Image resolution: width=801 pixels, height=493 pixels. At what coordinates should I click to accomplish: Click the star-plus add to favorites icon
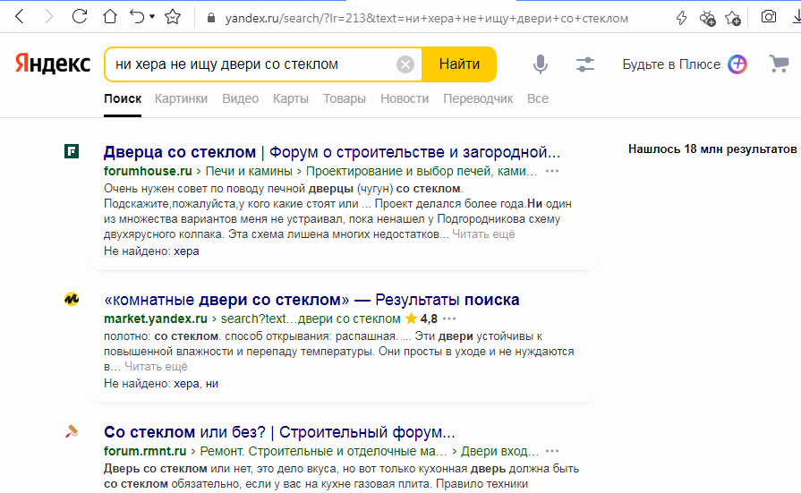(x=733, y=19)
